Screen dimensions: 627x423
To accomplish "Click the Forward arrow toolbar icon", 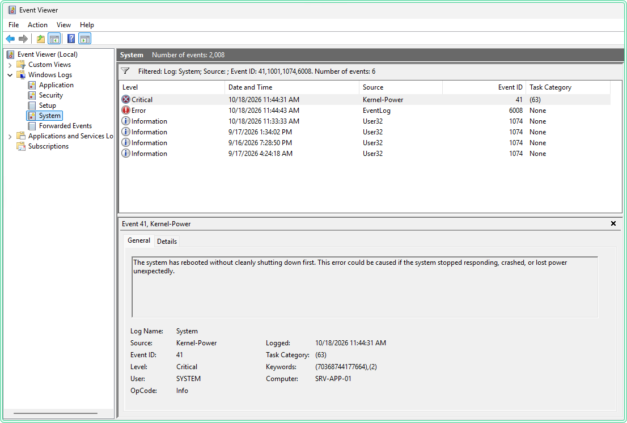I will (x=23, y=39).
